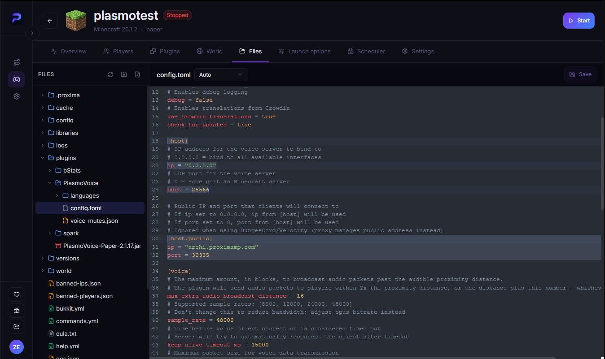605x359 pixels.
Task: Save the config.toml file
Action: [580, 74]
